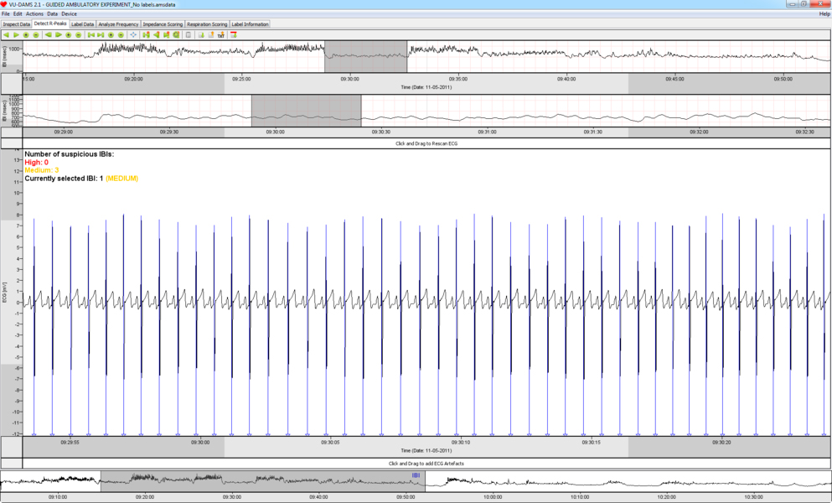Screen dimensions: 832x503
Task: Click the 'Number of suspicious IBIs:' heading
Action: (69, 154)
